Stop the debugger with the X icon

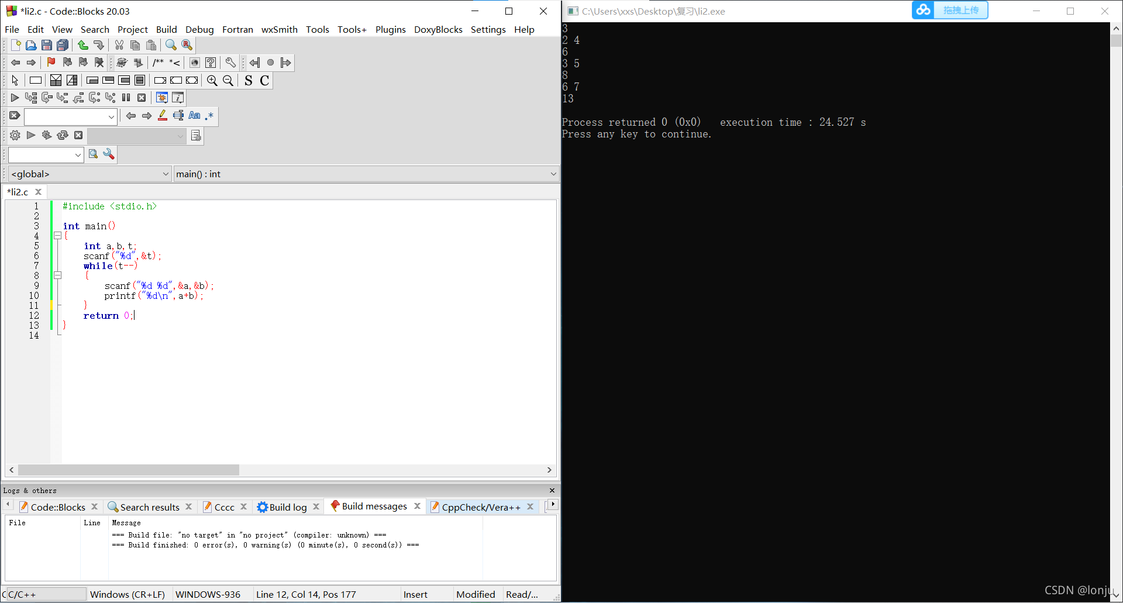click(142, 98)
